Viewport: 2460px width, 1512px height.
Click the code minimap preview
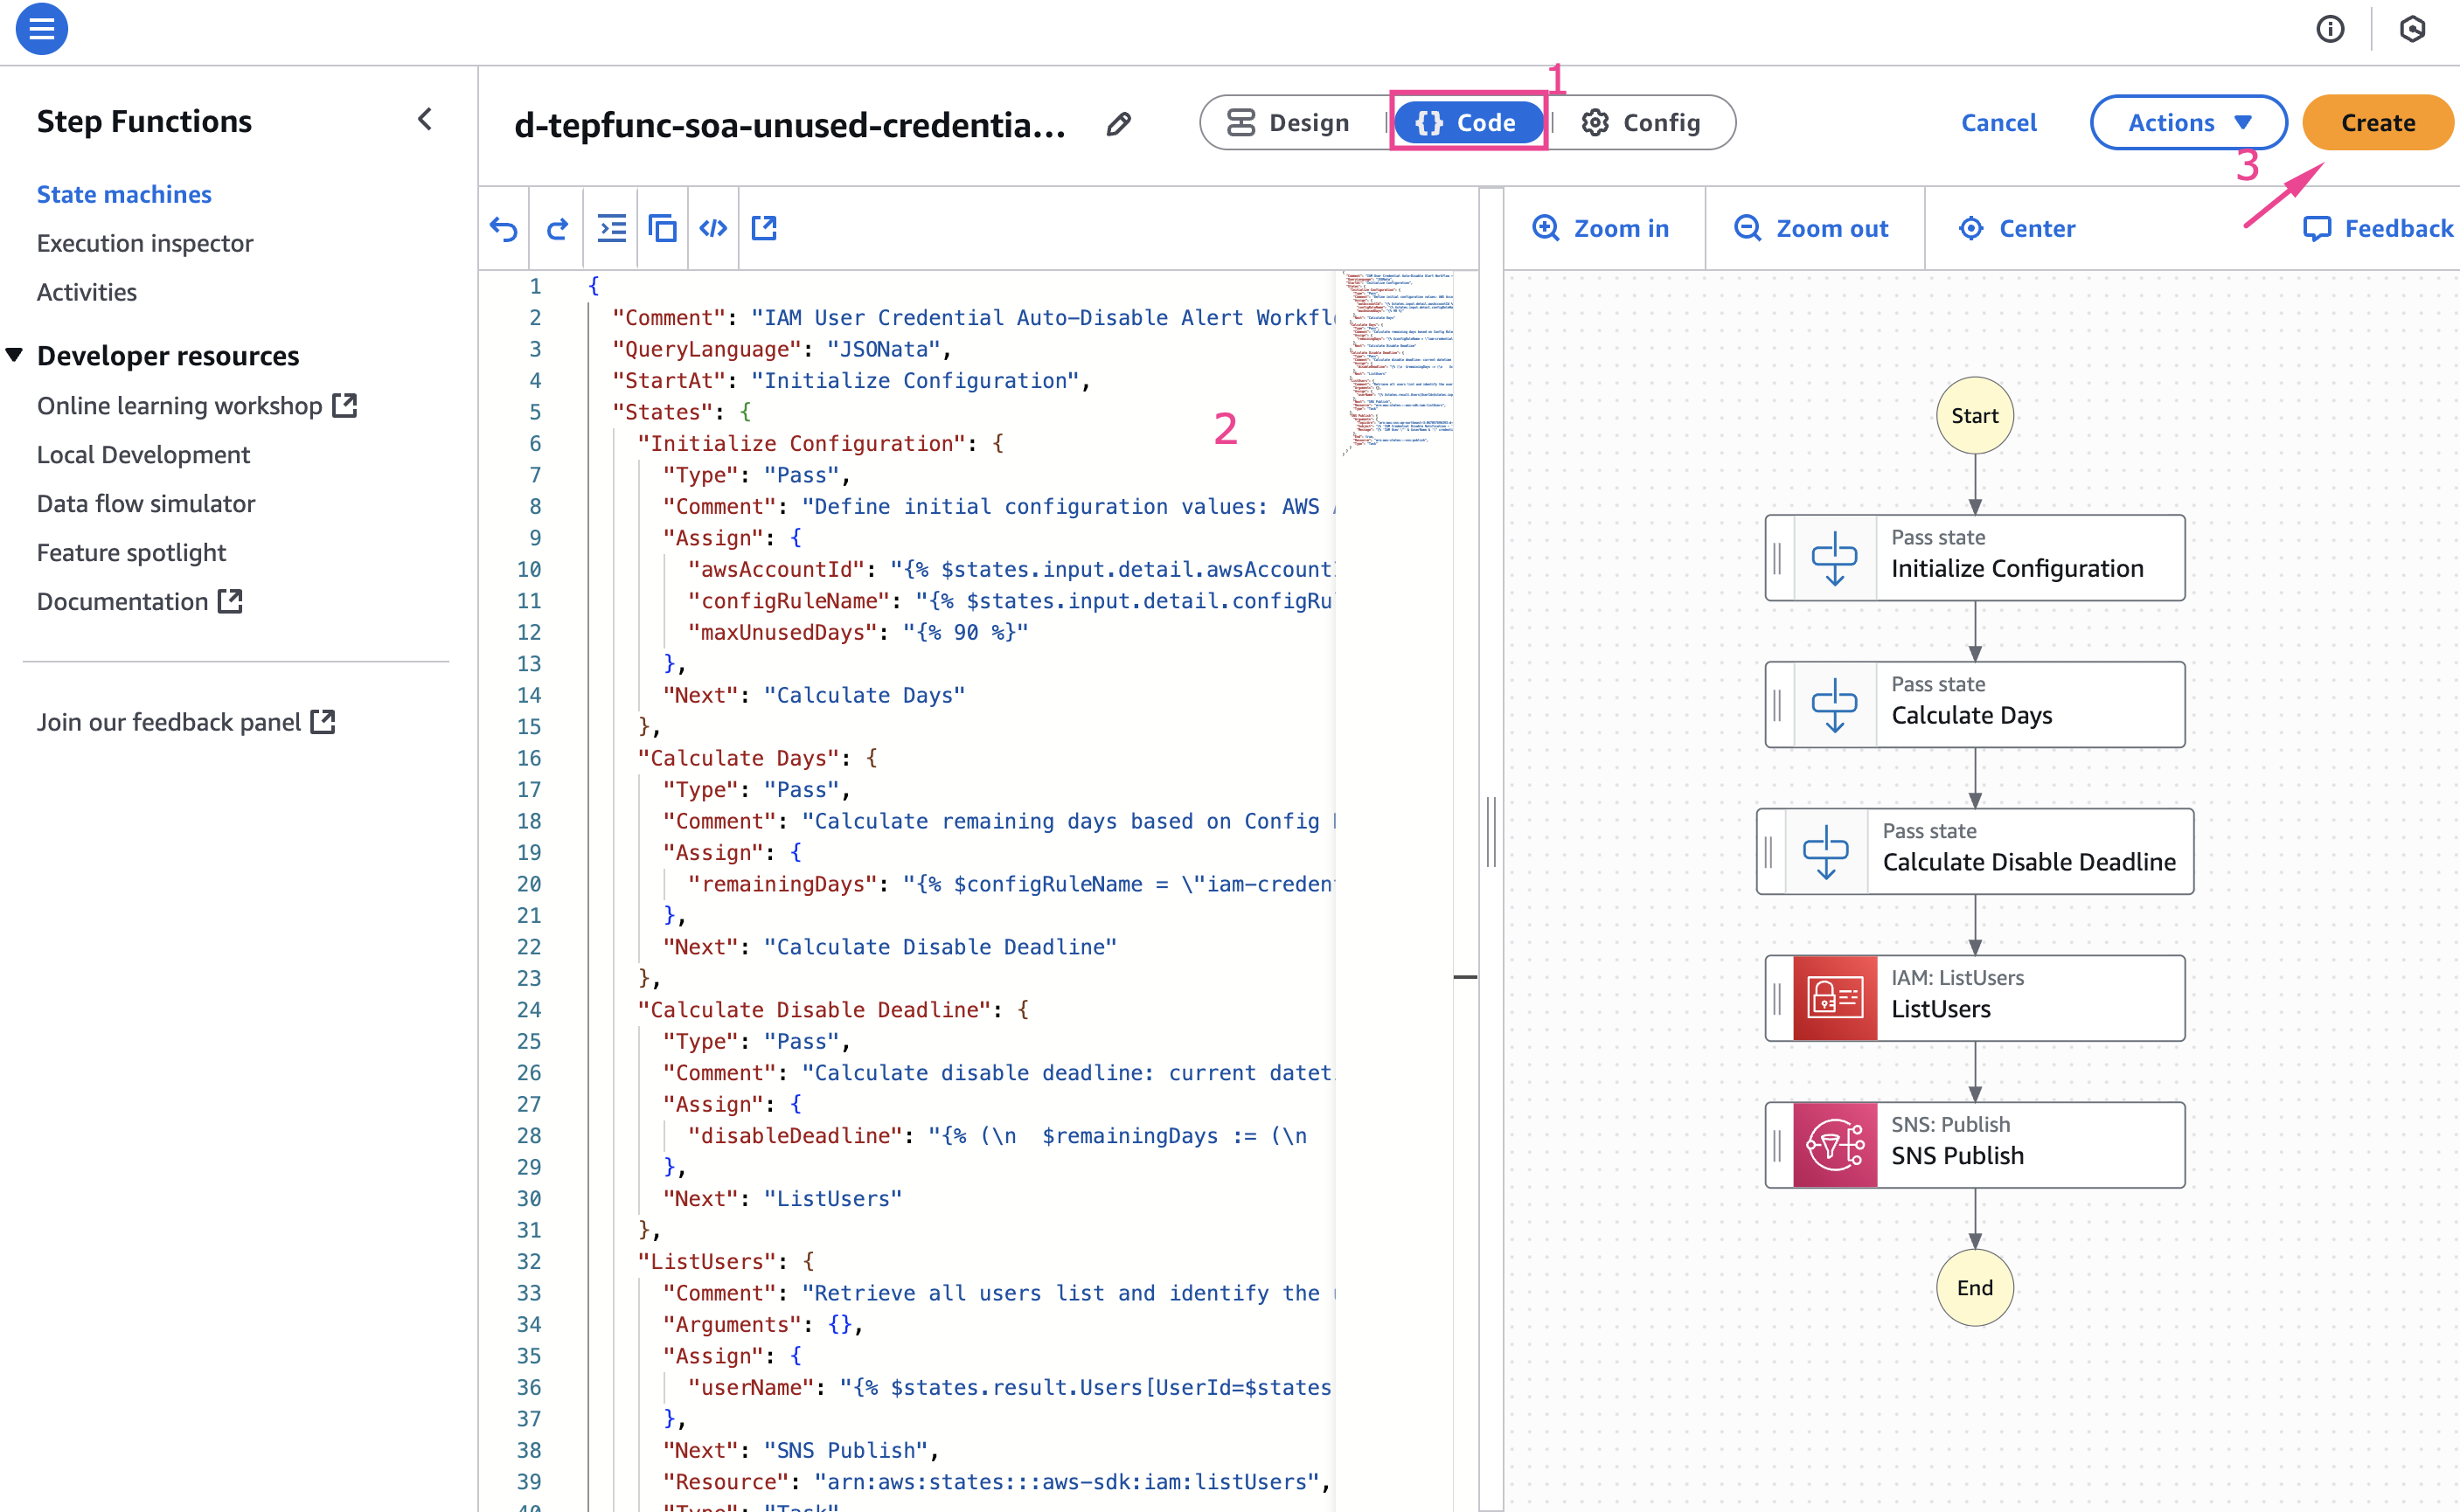[x=1397, y=360]
